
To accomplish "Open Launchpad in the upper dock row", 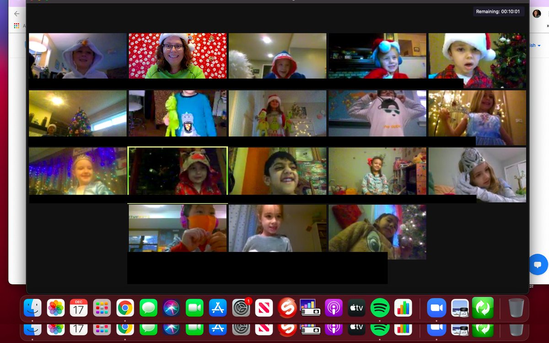I will click(102, 308).
